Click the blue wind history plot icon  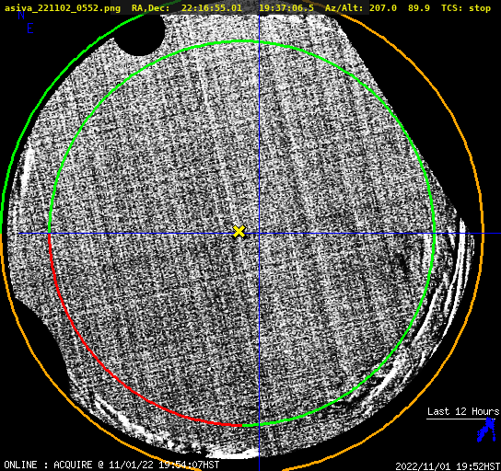coord(486,431)
